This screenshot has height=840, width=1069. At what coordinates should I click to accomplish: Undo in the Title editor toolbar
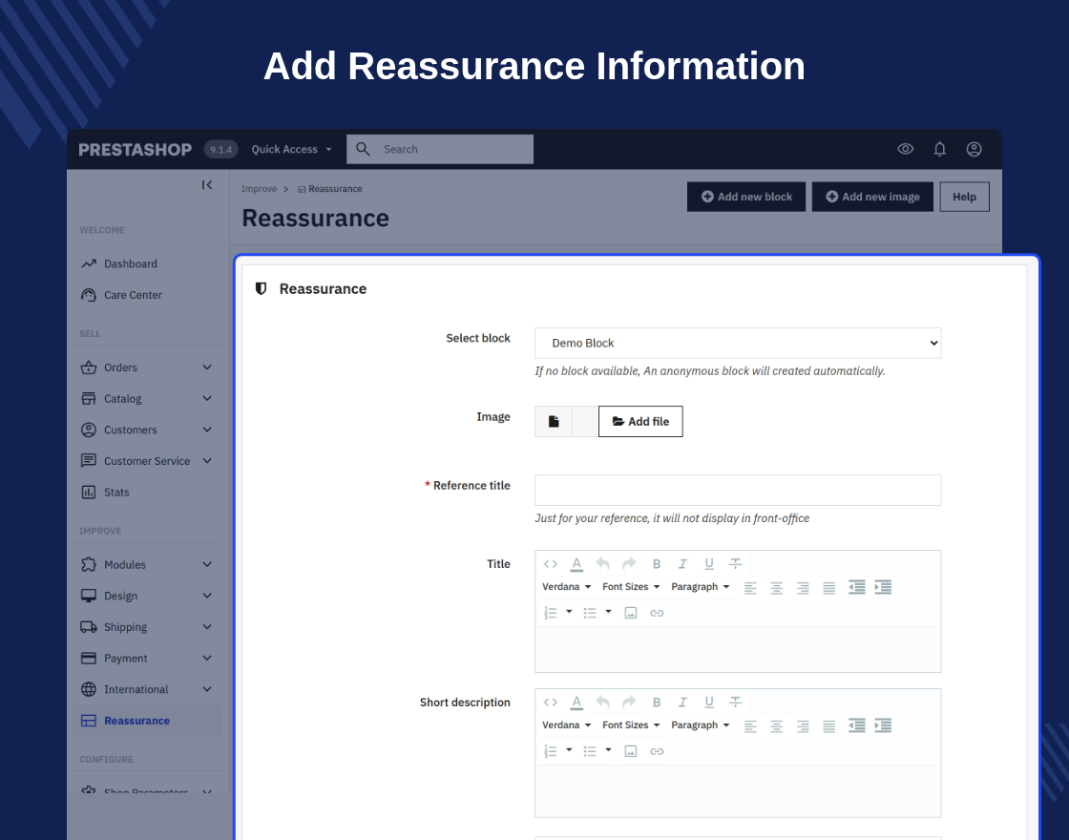[602, 564]
